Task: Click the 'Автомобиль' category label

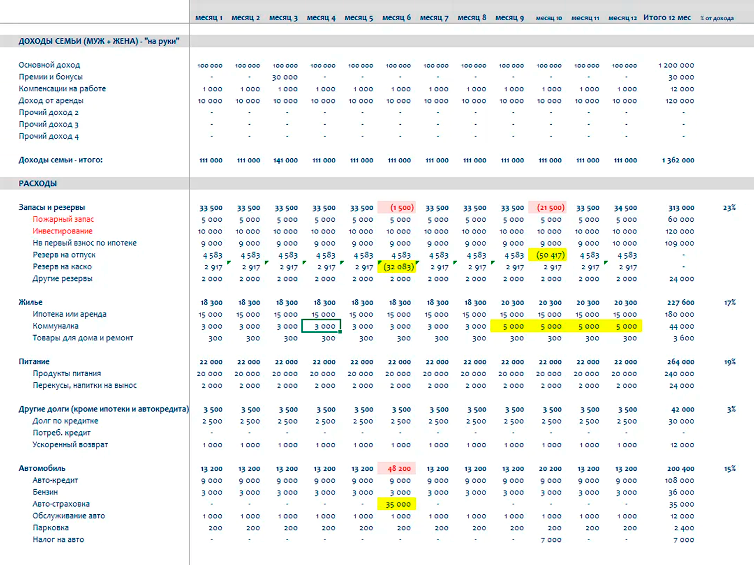Action: 42,468
